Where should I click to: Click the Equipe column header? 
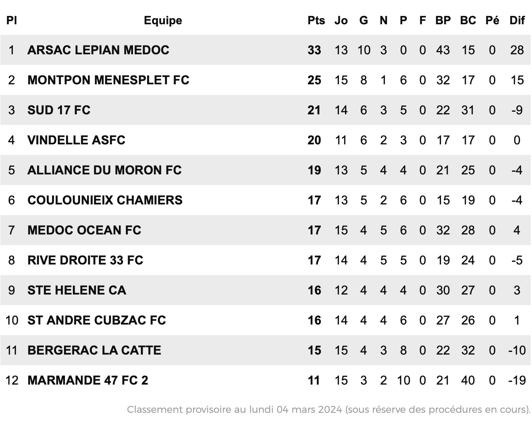coord(163,20)
